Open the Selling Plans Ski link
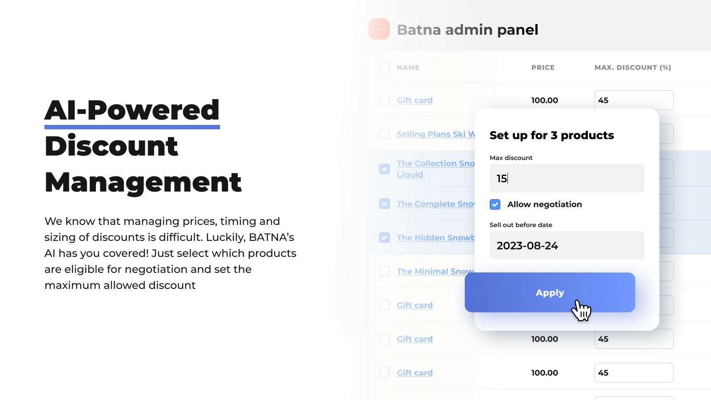The height and width of the screenshot is (400, 711). tap(435, 134)
